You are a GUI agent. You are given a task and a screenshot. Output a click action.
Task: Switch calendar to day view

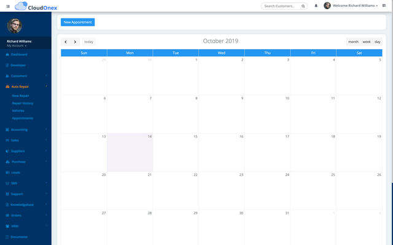(378, 42)
